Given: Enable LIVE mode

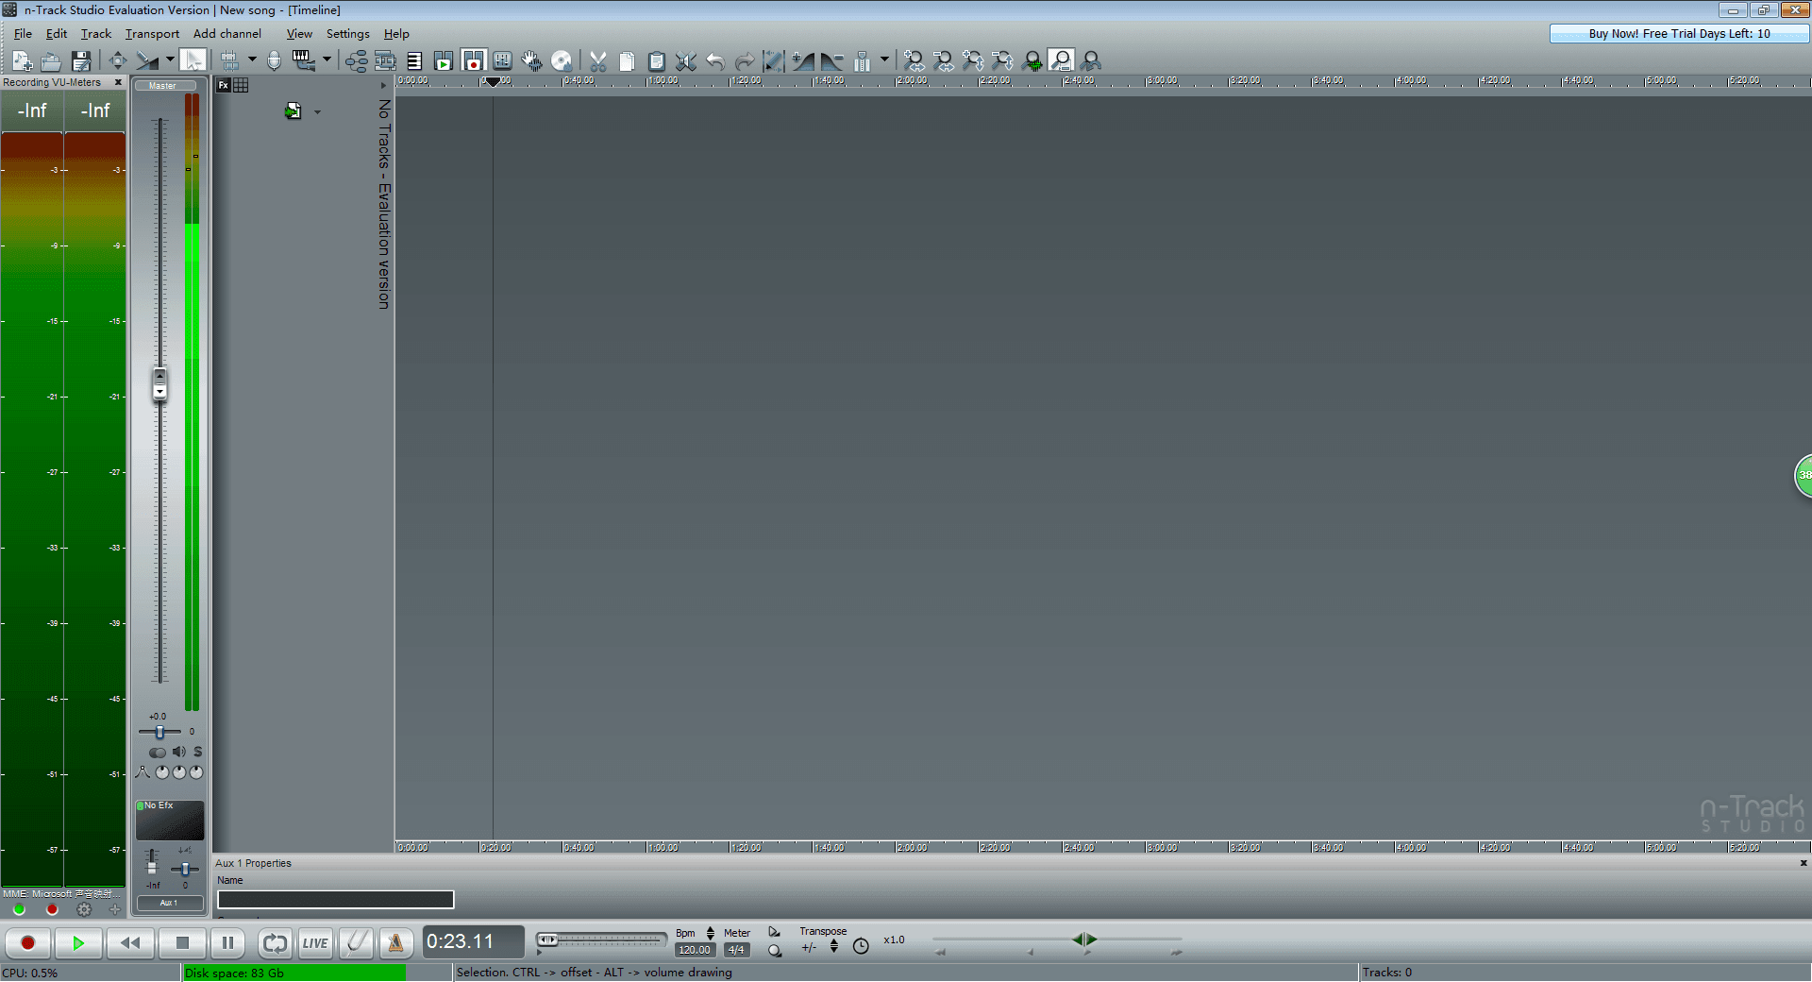Looking at the screenshot, I should coord(315,942).
